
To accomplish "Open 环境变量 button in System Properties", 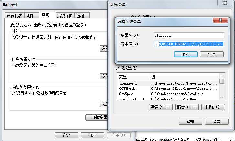I will (97, 117).
